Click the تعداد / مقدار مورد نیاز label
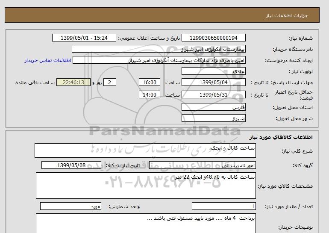The height and width of the screenshot is (233, 329). pos(289,207)
